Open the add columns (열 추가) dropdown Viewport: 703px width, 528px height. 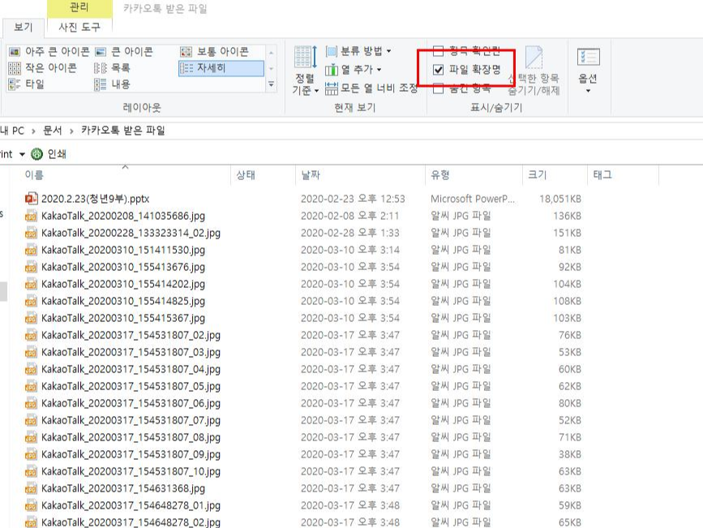(354, 70)
